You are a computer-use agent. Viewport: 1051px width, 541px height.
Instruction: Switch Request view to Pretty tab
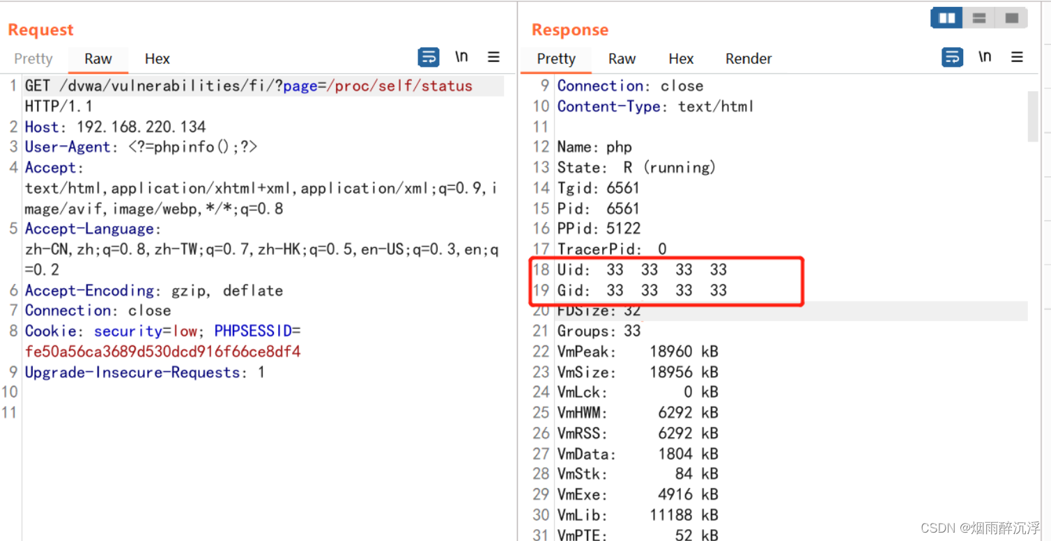click(33, 59)
